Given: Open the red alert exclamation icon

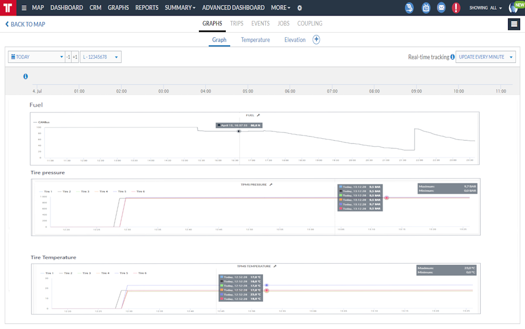Looking at the screenshot, I should (456, 8).
